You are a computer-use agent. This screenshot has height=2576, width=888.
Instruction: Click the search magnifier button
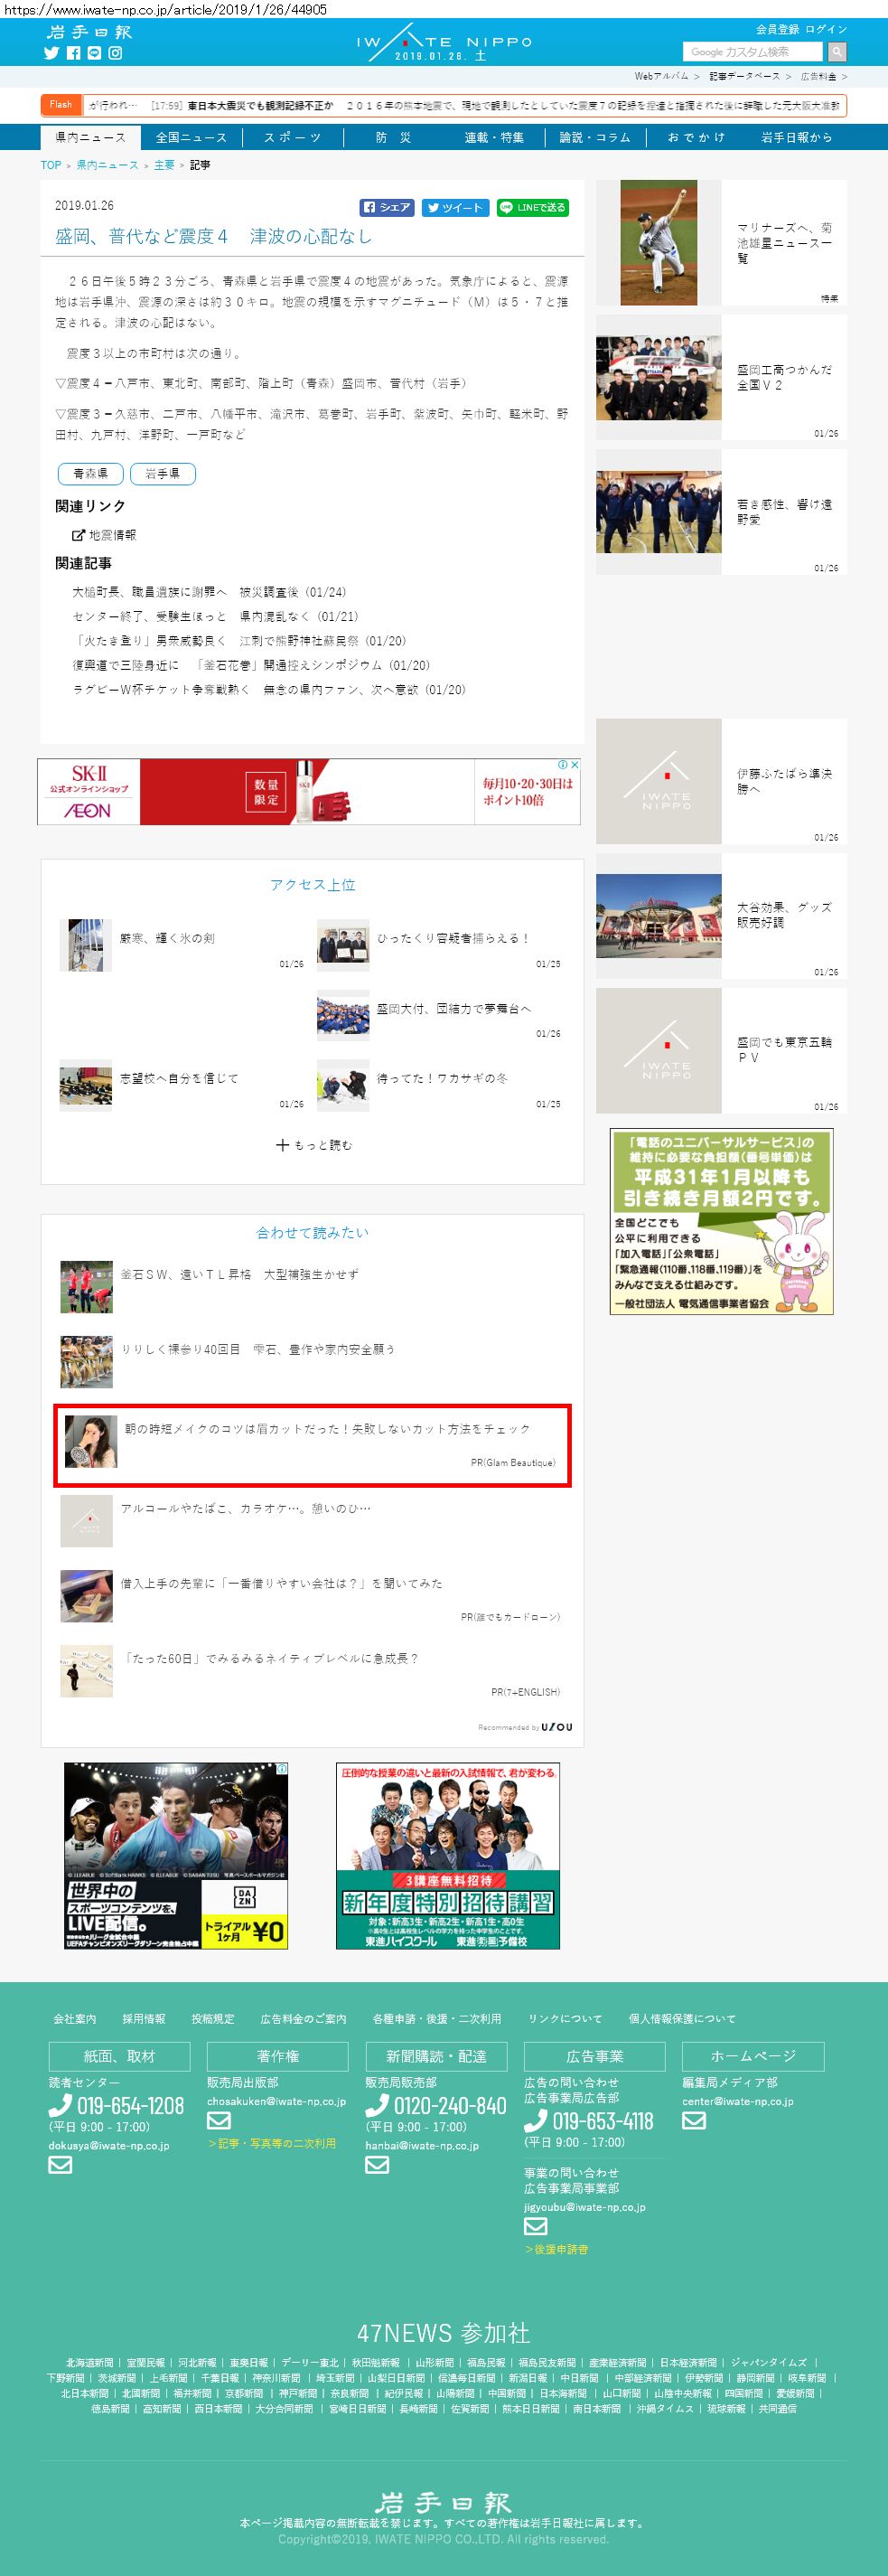click(x=837, y=51)
